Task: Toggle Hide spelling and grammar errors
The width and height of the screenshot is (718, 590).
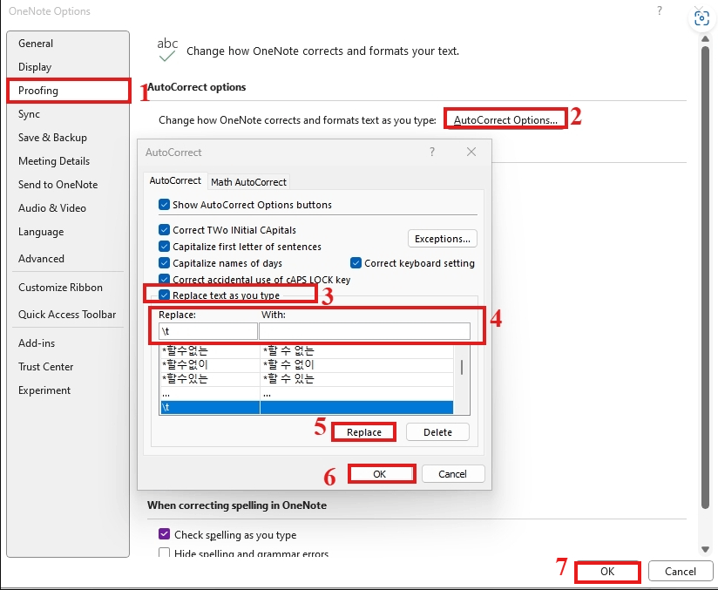Action: (164, 553)
